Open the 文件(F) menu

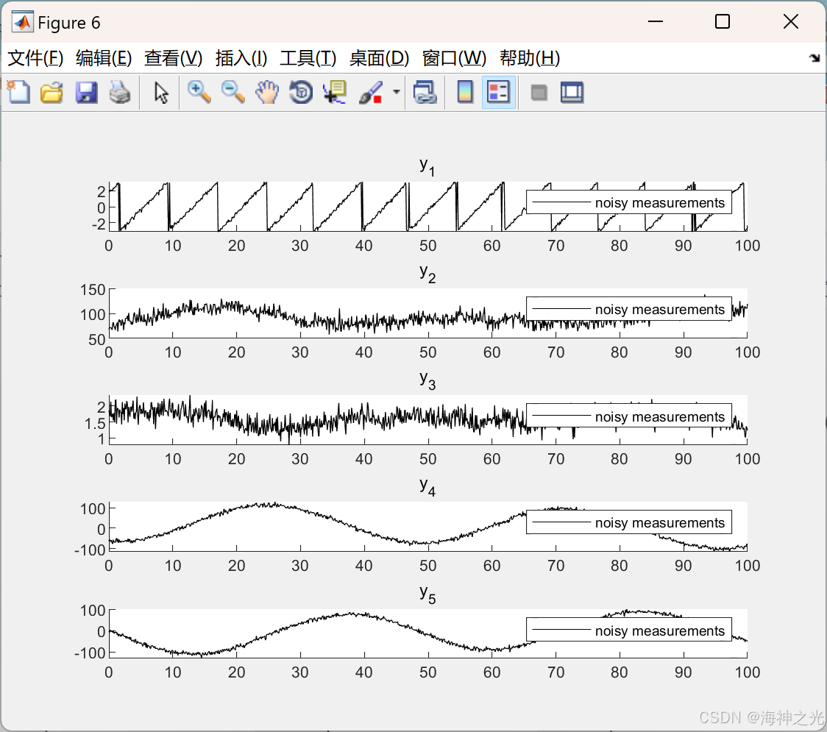35,58
